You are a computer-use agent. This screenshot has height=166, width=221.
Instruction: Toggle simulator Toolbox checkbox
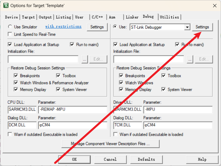pos(58,76)
